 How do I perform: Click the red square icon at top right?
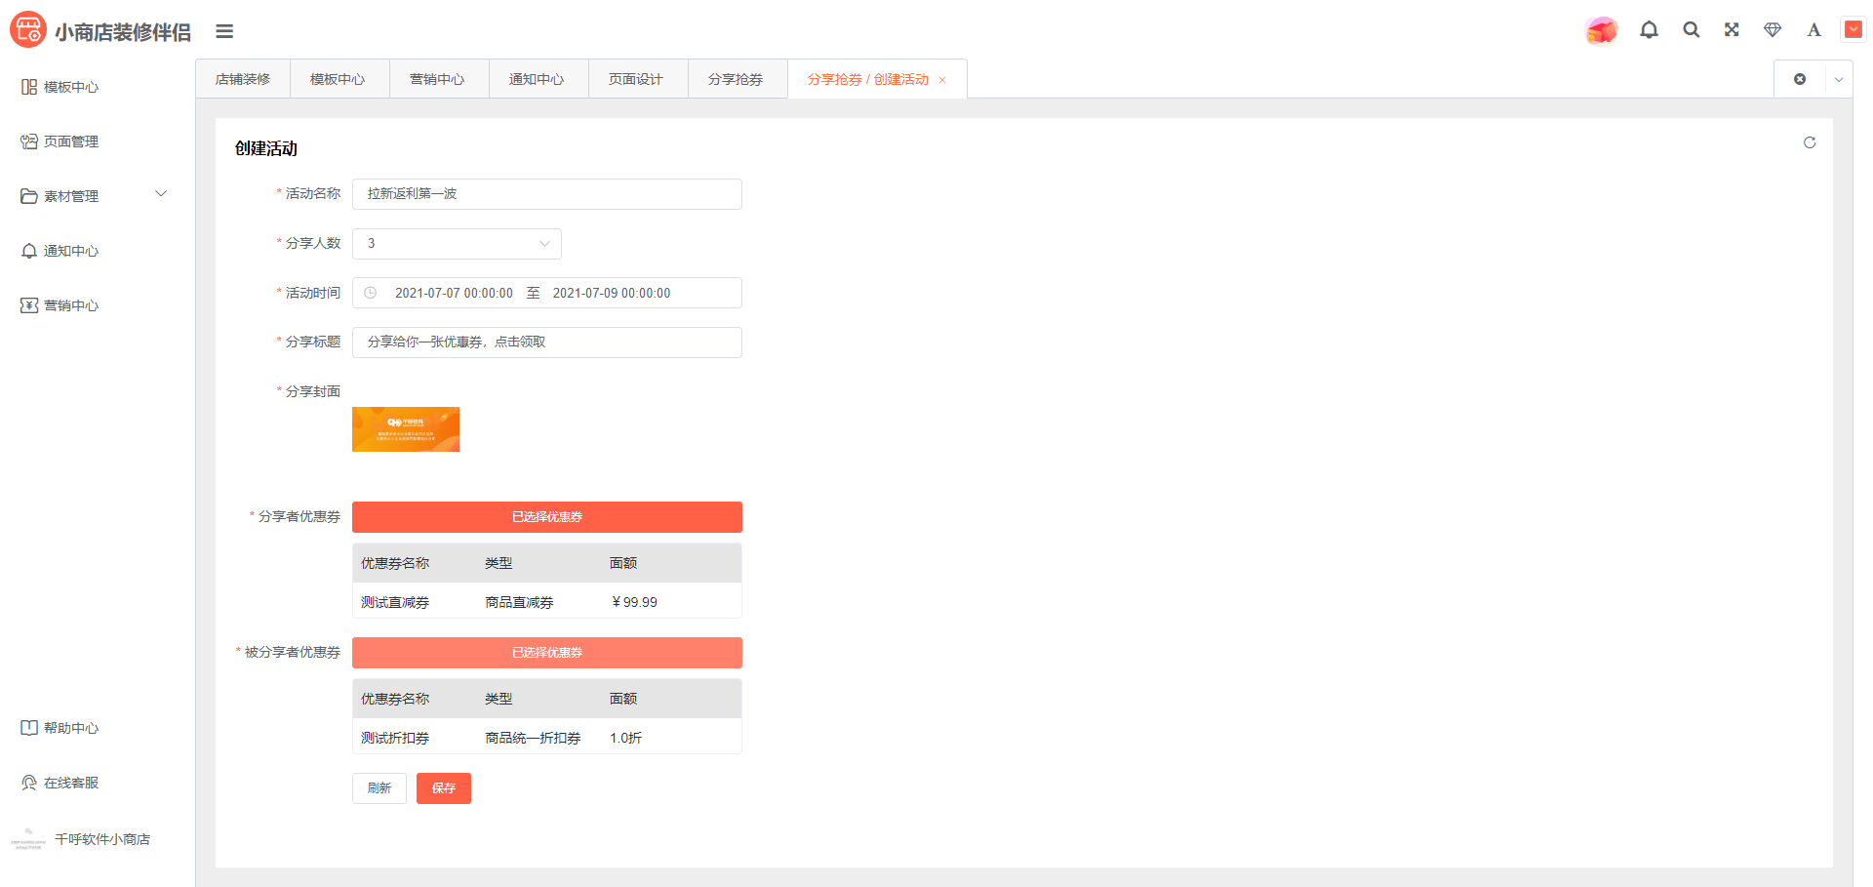pos(1853,29)
